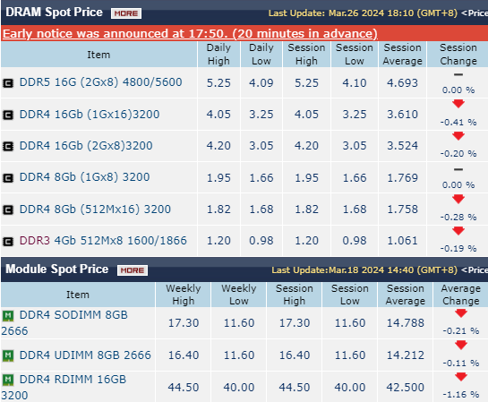Screen dimensions: 488x402
Task: Click the Session Change column header
Action: click(458, 54)
